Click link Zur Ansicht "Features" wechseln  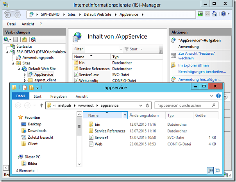click(x=197, y=55)
